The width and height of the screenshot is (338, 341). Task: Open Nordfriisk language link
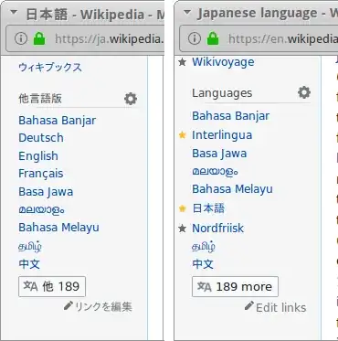pos(217,229)
